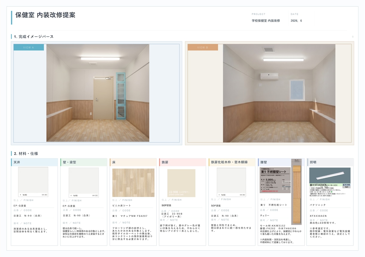Select EP-G塗装 in the 天井 card
This screenshot has height=257, width=365.
click(19, 206)
